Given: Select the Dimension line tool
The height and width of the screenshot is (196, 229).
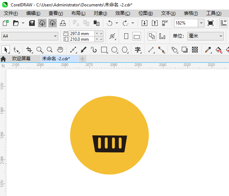Looking at the screenshot, I should point(151,50).
